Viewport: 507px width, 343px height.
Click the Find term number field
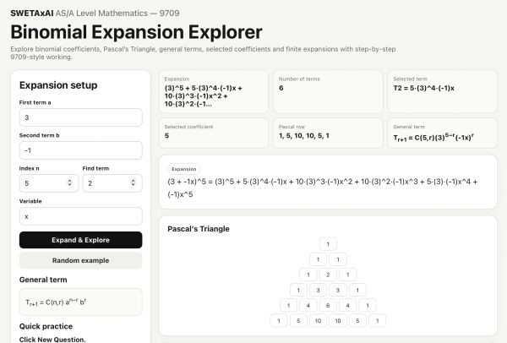[112, 183]
